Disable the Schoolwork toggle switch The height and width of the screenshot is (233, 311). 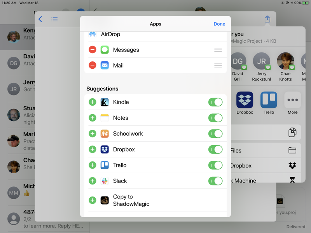point(215,134)
